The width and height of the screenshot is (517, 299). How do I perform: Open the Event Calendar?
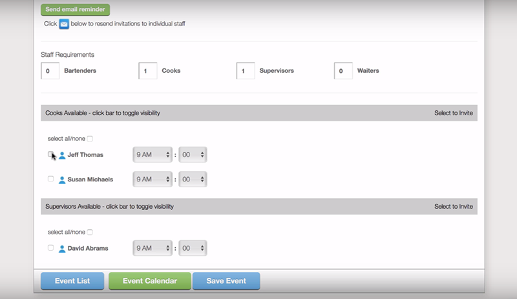pos(149,281)
